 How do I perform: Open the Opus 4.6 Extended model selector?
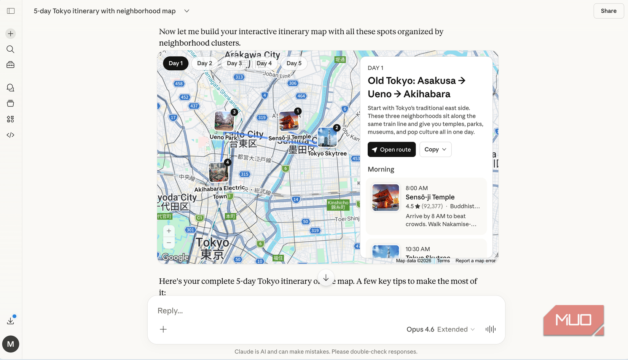coord(440,329)
